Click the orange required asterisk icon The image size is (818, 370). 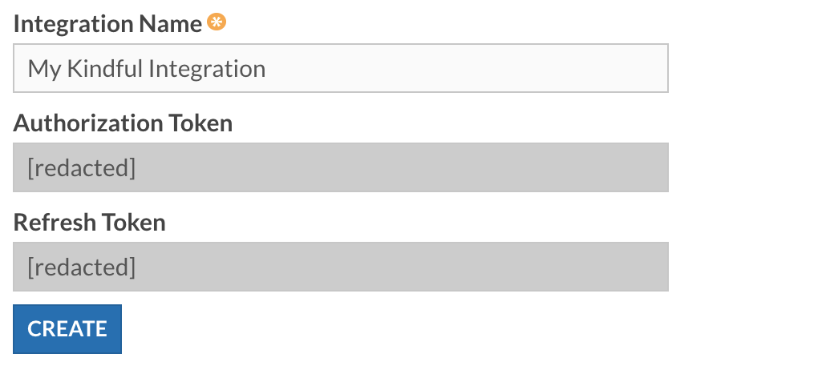[217, 23]
